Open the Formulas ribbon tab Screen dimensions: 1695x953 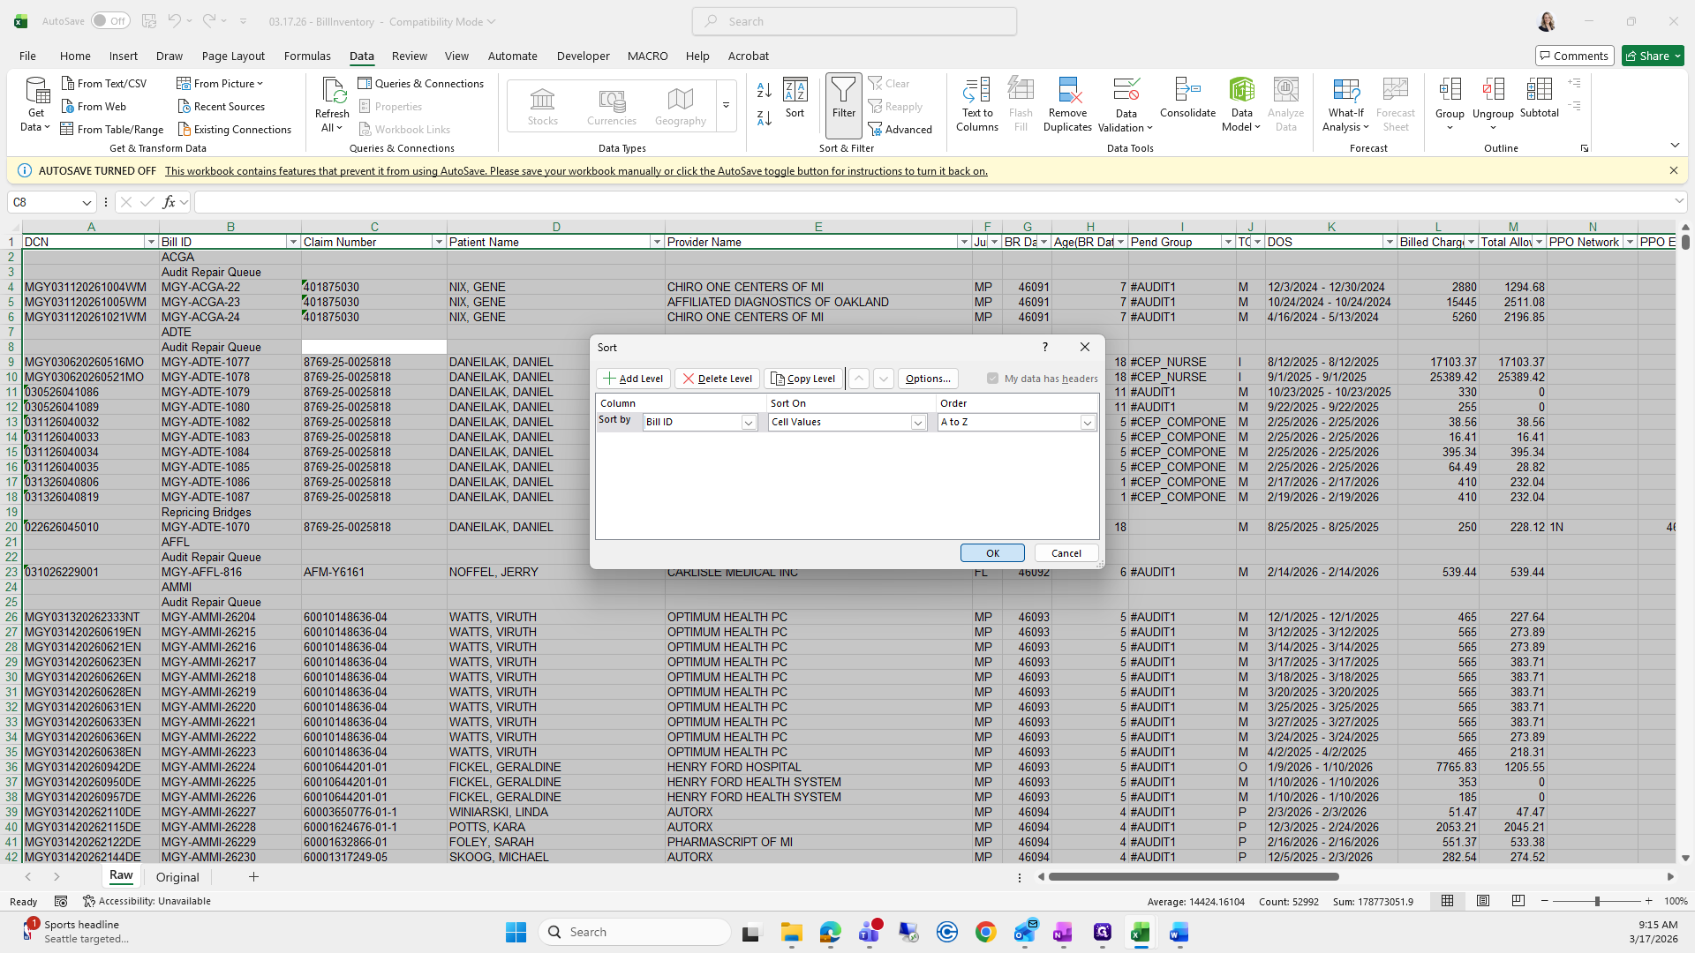click(307, 56)
